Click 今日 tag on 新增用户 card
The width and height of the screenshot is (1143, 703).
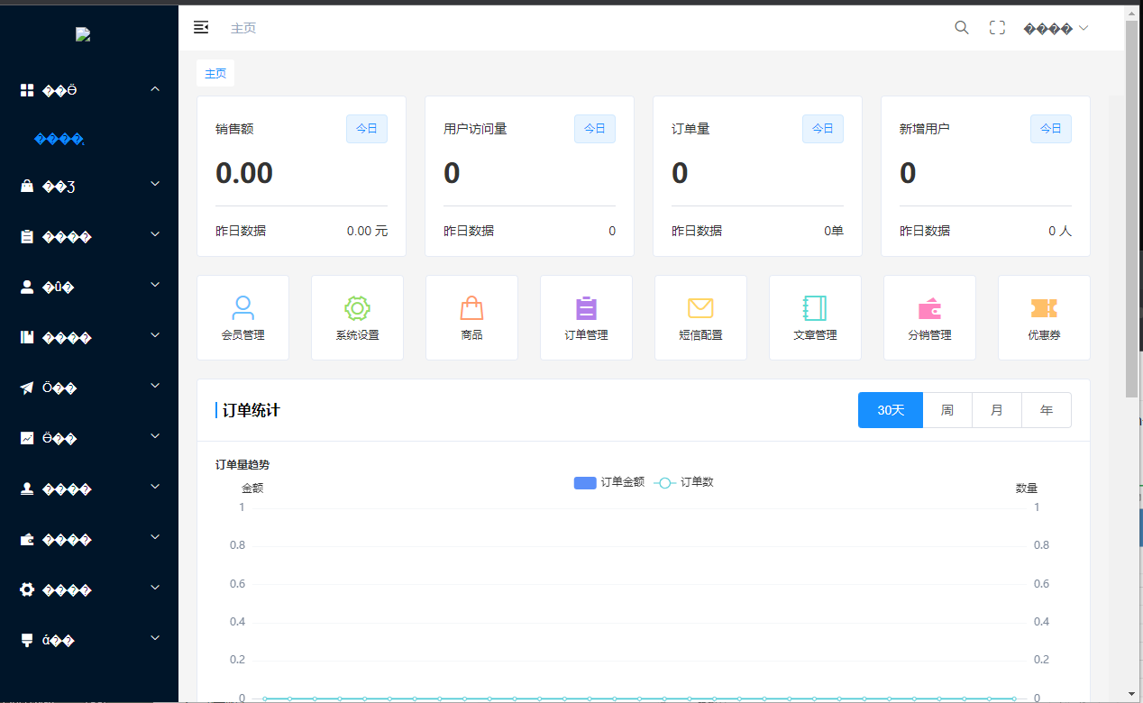[x=1051, y=129]
